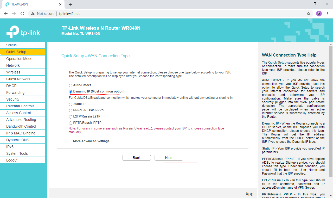
Task: Go to Parental Controls
Action: point(22,106)
